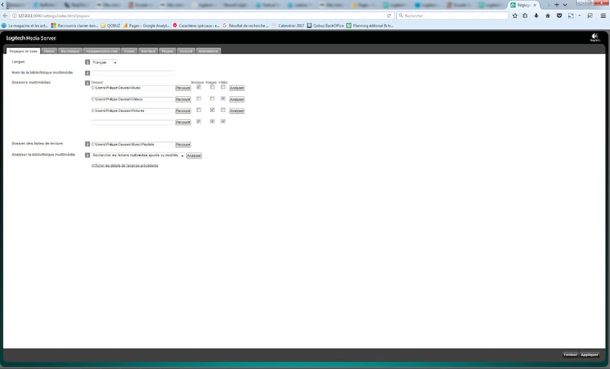Image resolution: width=610 pixels, height=369 pixels.
Task: Open the Calendrier 2017 bookmark
Action: [288, 25]
